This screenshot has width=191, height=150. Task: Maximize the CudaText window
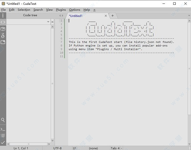[174, 3]
